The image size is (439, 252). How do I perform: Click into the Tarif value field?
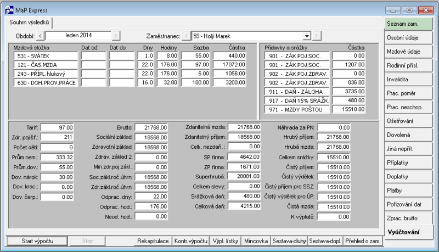(x=57, y=128)
